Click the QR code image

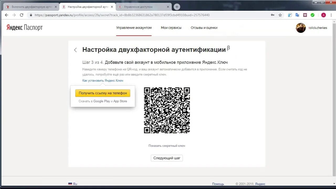point(167,110)
